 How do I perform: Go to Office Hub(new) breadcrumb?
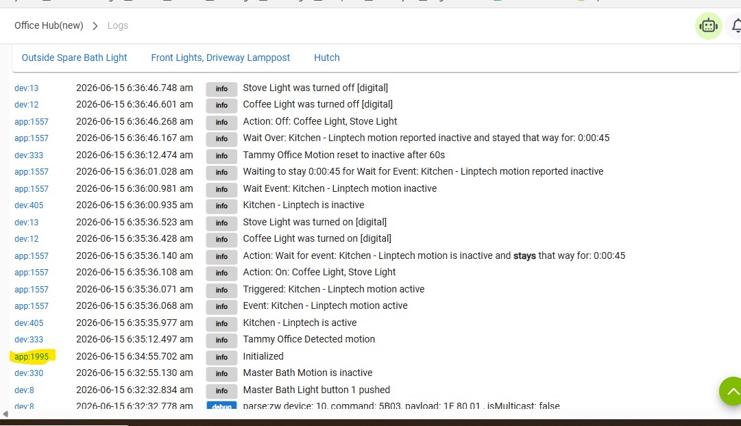[x=49, y=25]
